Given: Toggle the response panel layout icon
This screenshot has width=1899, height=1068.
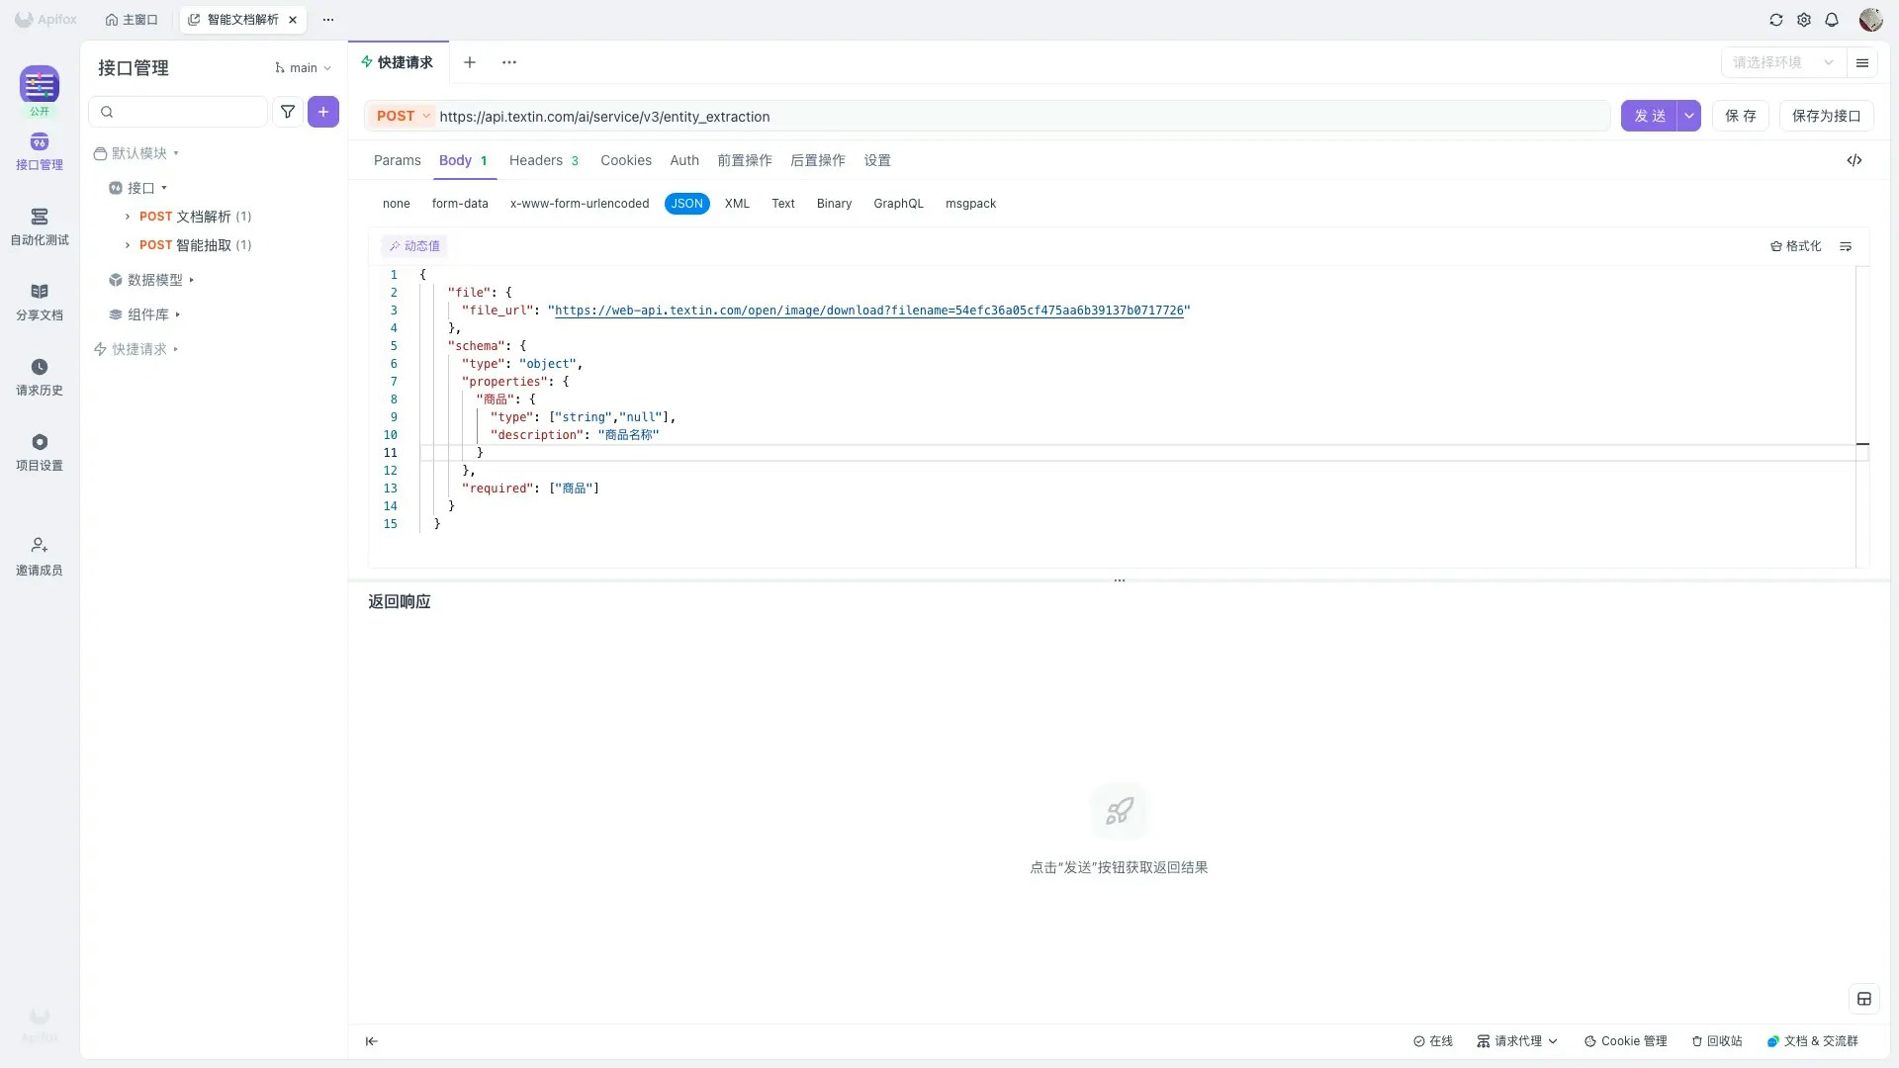Looking at the screenshot, I should point(1864,999).
